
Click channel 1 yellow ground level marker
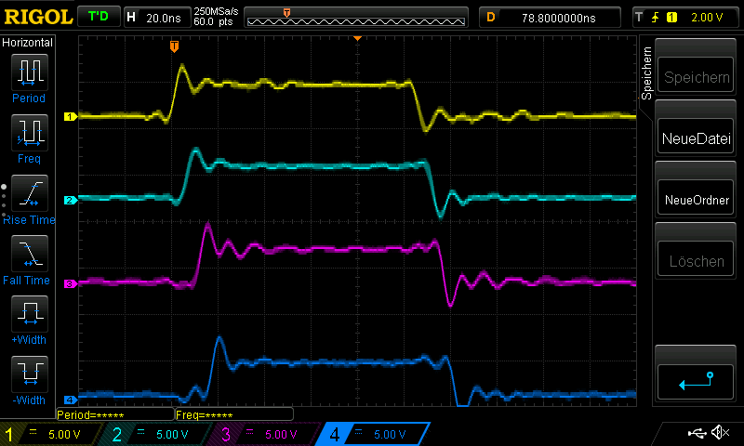(71, 116)
